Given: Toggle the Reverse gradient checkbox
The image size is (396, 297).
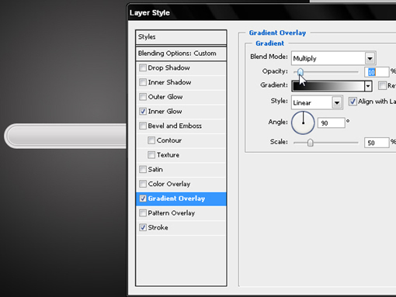Looking at the screenshot, I should click(382, 85).
